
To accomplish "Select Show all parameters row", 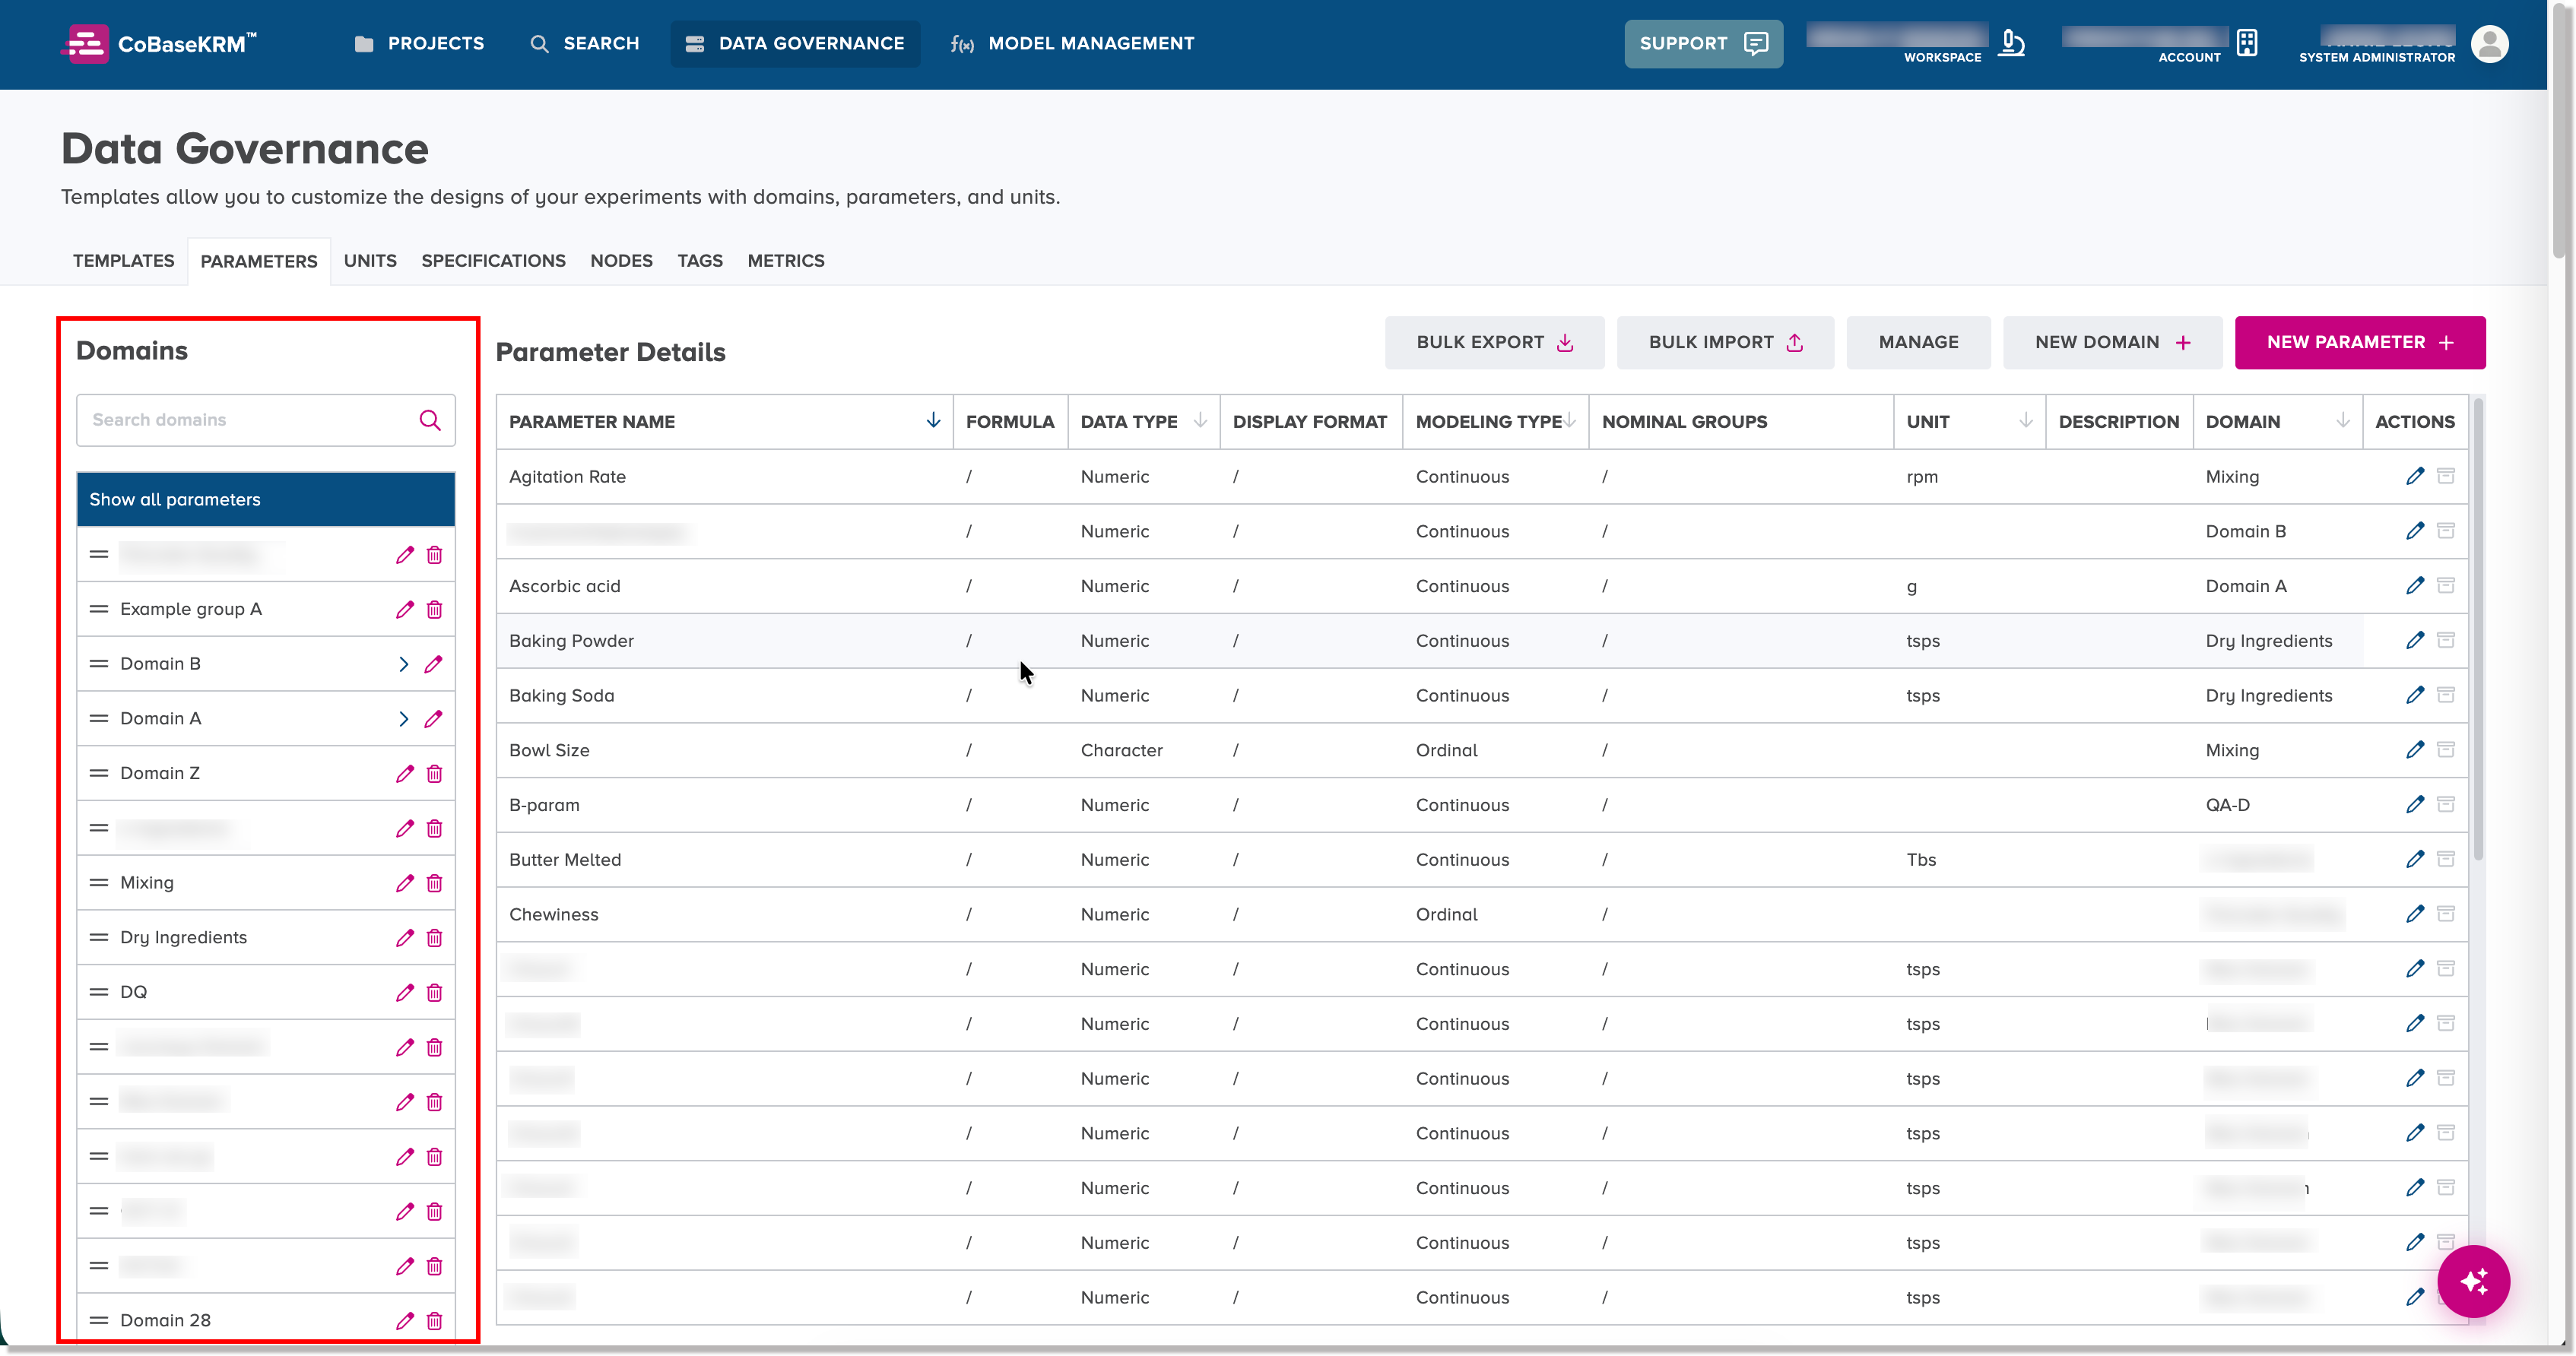I will click(x=266, y=499).
